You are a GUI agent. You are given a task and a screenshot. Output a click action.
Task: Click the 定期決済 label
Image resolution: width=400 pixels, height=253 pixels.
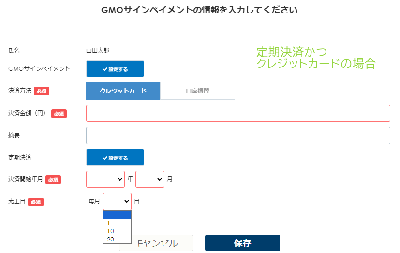pyautogui.click(x=20, y=158)
